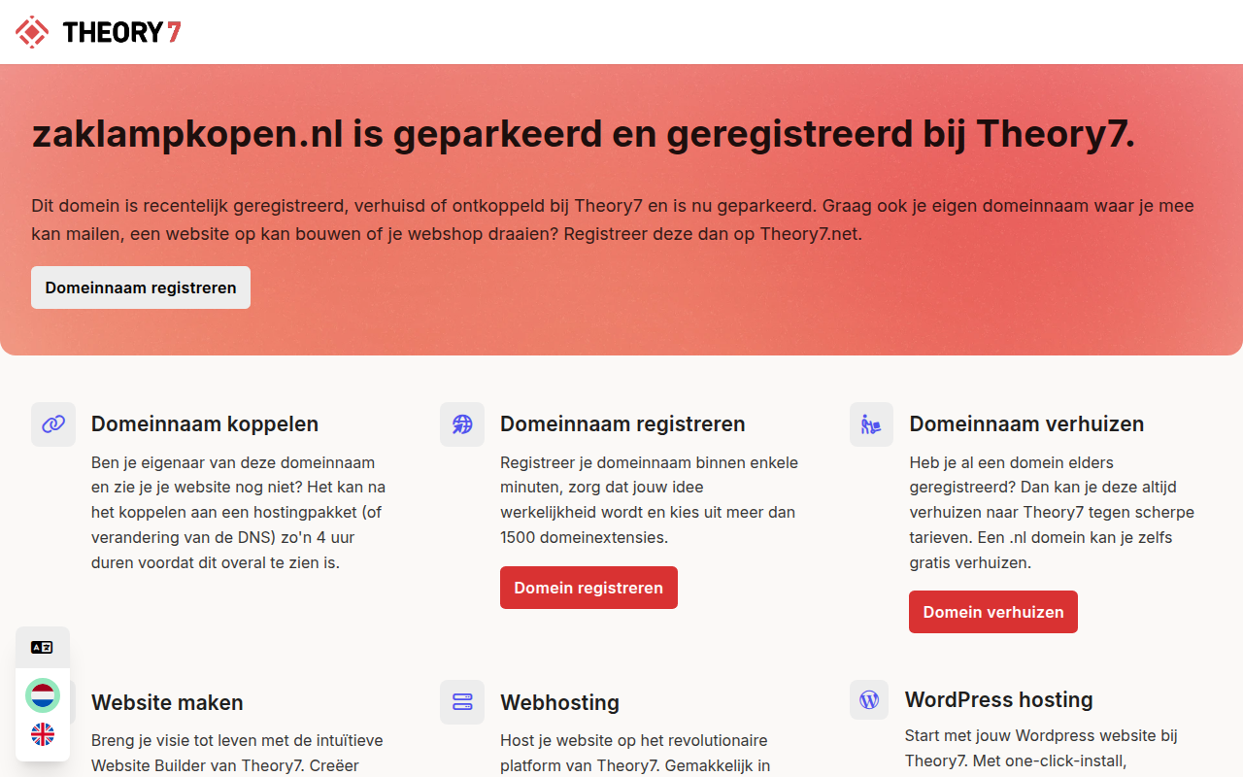Viewport: 1243px width, 777px height.
Task: Click the red Domein registreren button
Action: [588, 588]
